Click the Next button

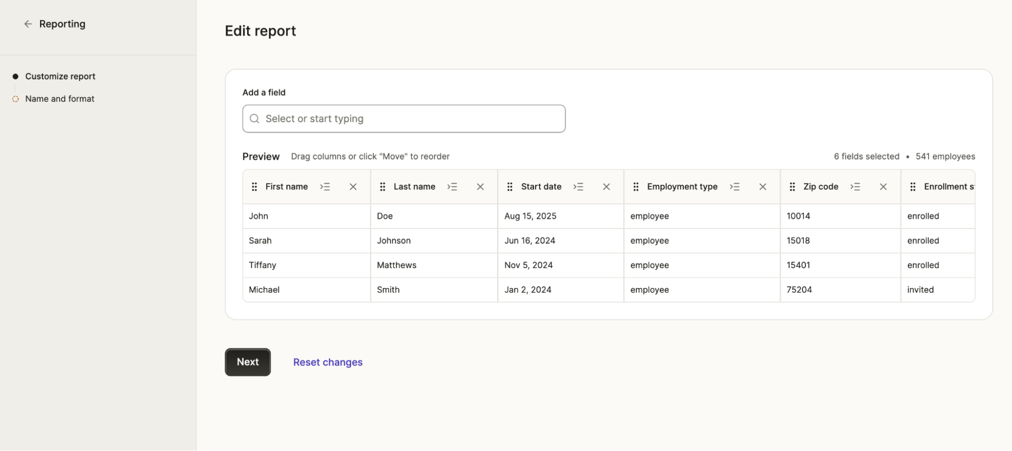[248, 362]
